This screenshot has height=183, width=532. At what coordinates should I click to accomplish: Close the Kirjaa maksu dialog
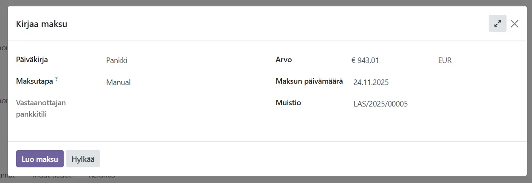[515, 24]
